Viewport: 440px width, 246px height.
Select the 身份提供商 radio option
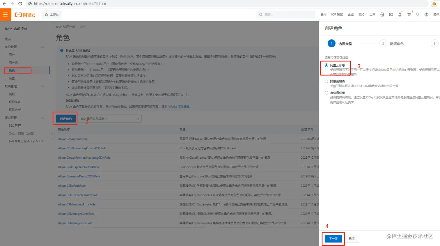(327, 93)
